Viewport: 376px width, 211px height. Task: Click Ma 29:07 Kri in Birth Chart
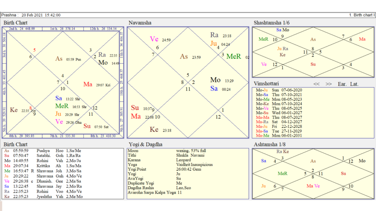click(97, 85)
